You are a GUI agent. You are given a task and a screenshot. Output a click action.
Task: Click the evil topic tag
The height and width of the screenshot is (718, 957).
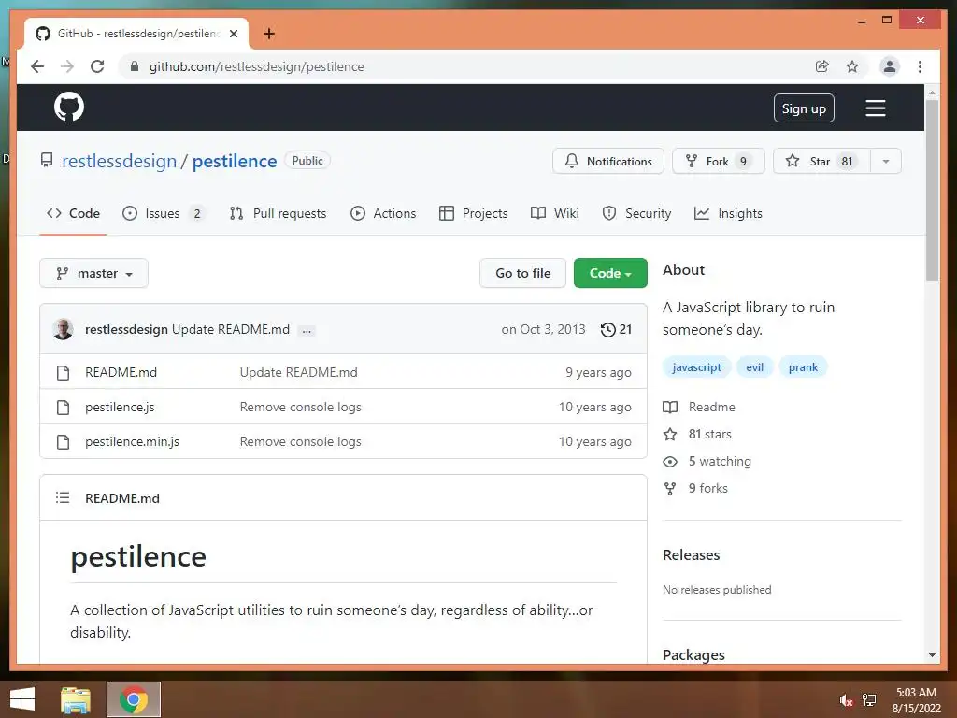click(754, 366)
